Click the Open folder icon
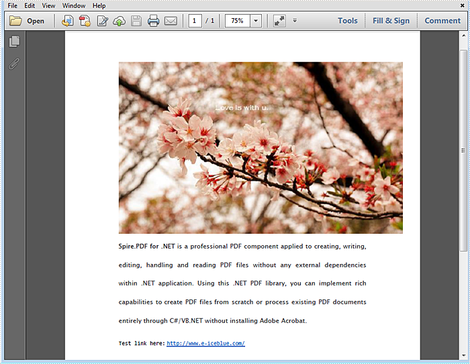 tap(15, 21)
